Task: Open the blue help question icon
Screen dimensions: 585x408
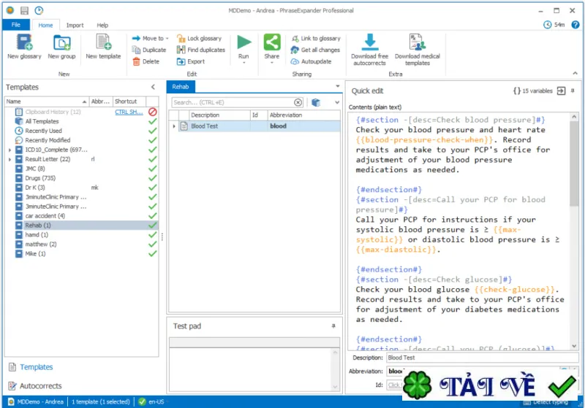Action: (x=575, y=25)
